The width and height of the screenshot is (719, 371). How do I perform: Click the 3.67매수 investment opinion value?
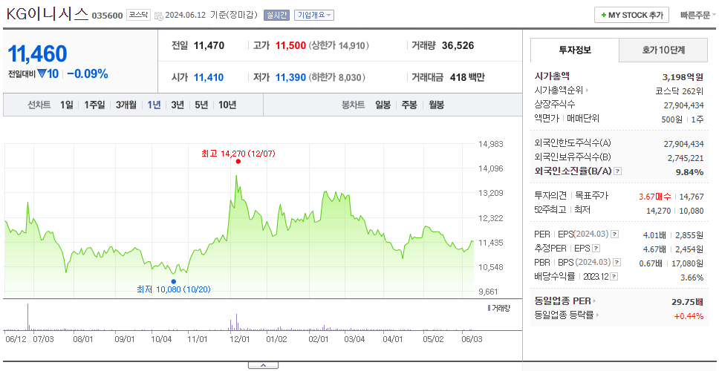tap(655, 197)
